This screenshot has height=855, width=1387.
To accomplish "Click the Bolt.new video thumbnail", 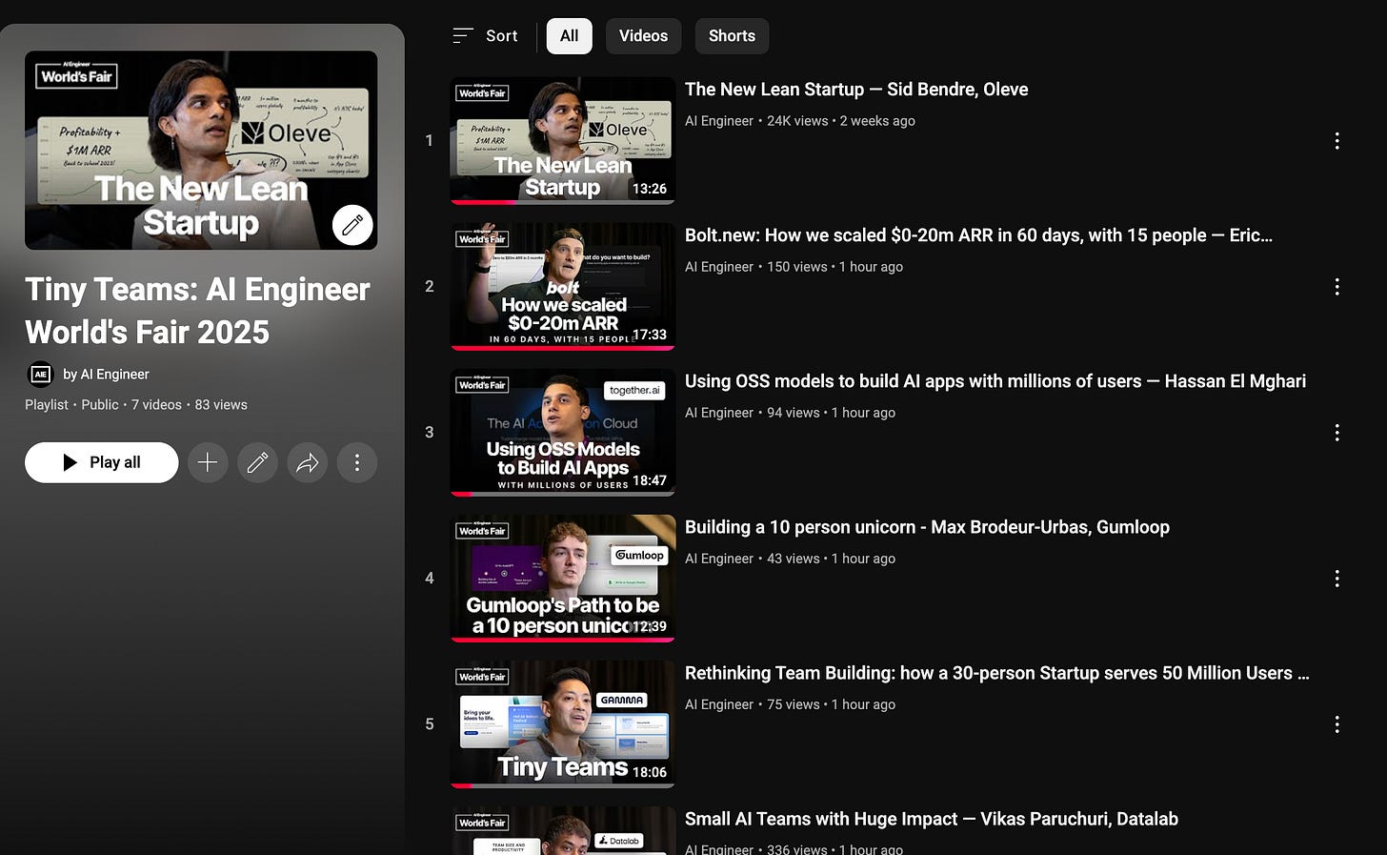I will pyautogui.click(x=563, y=286).
